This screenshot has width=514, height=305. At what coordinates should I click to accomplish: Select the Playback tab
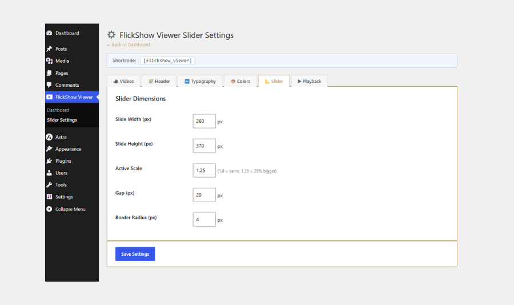pos(309,81)
